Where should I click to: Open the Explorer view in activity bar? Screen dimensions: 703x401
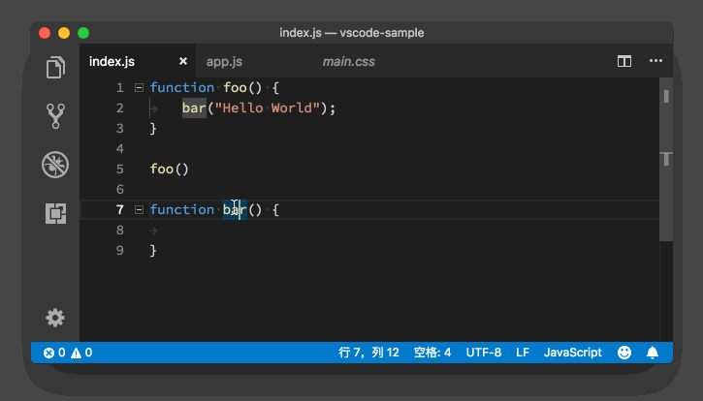(55, 68)
